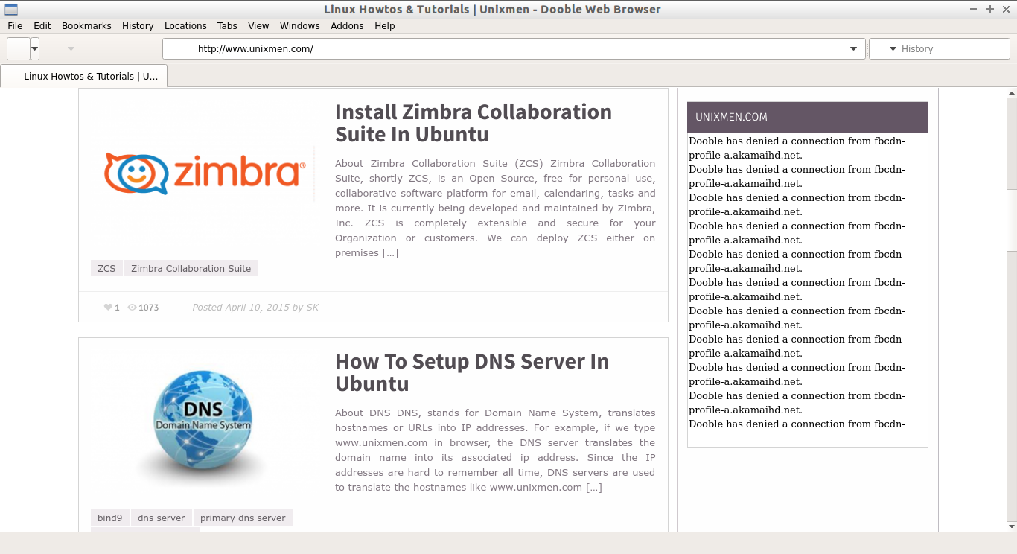
Task: Click the eye views icon showing 1073
Action: (x=133, y=307)
